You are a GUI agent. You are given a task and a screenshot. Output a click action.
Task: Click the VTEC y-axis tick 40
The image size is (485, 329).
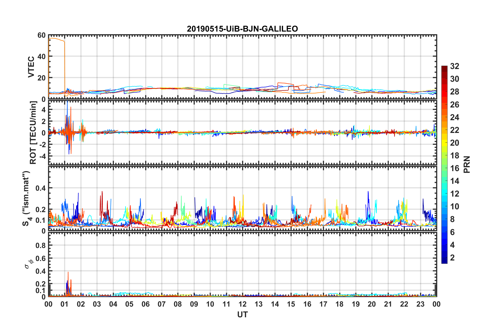[x=42, y=57]
